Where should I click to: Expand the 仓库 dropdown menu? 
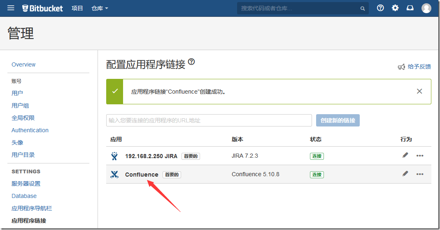[100, 8]
